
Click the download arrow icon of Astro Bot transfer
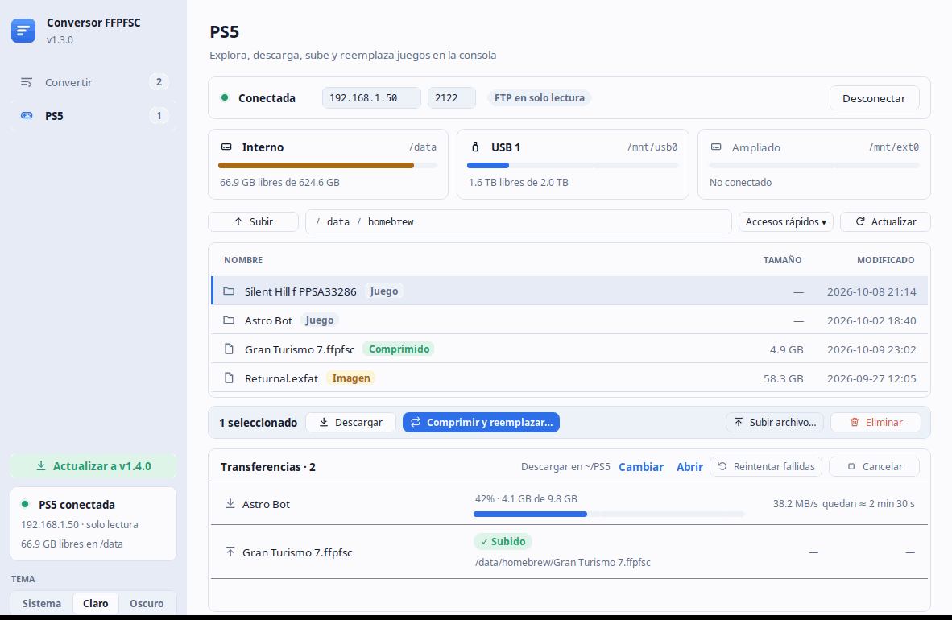click(x=230, y=503)
